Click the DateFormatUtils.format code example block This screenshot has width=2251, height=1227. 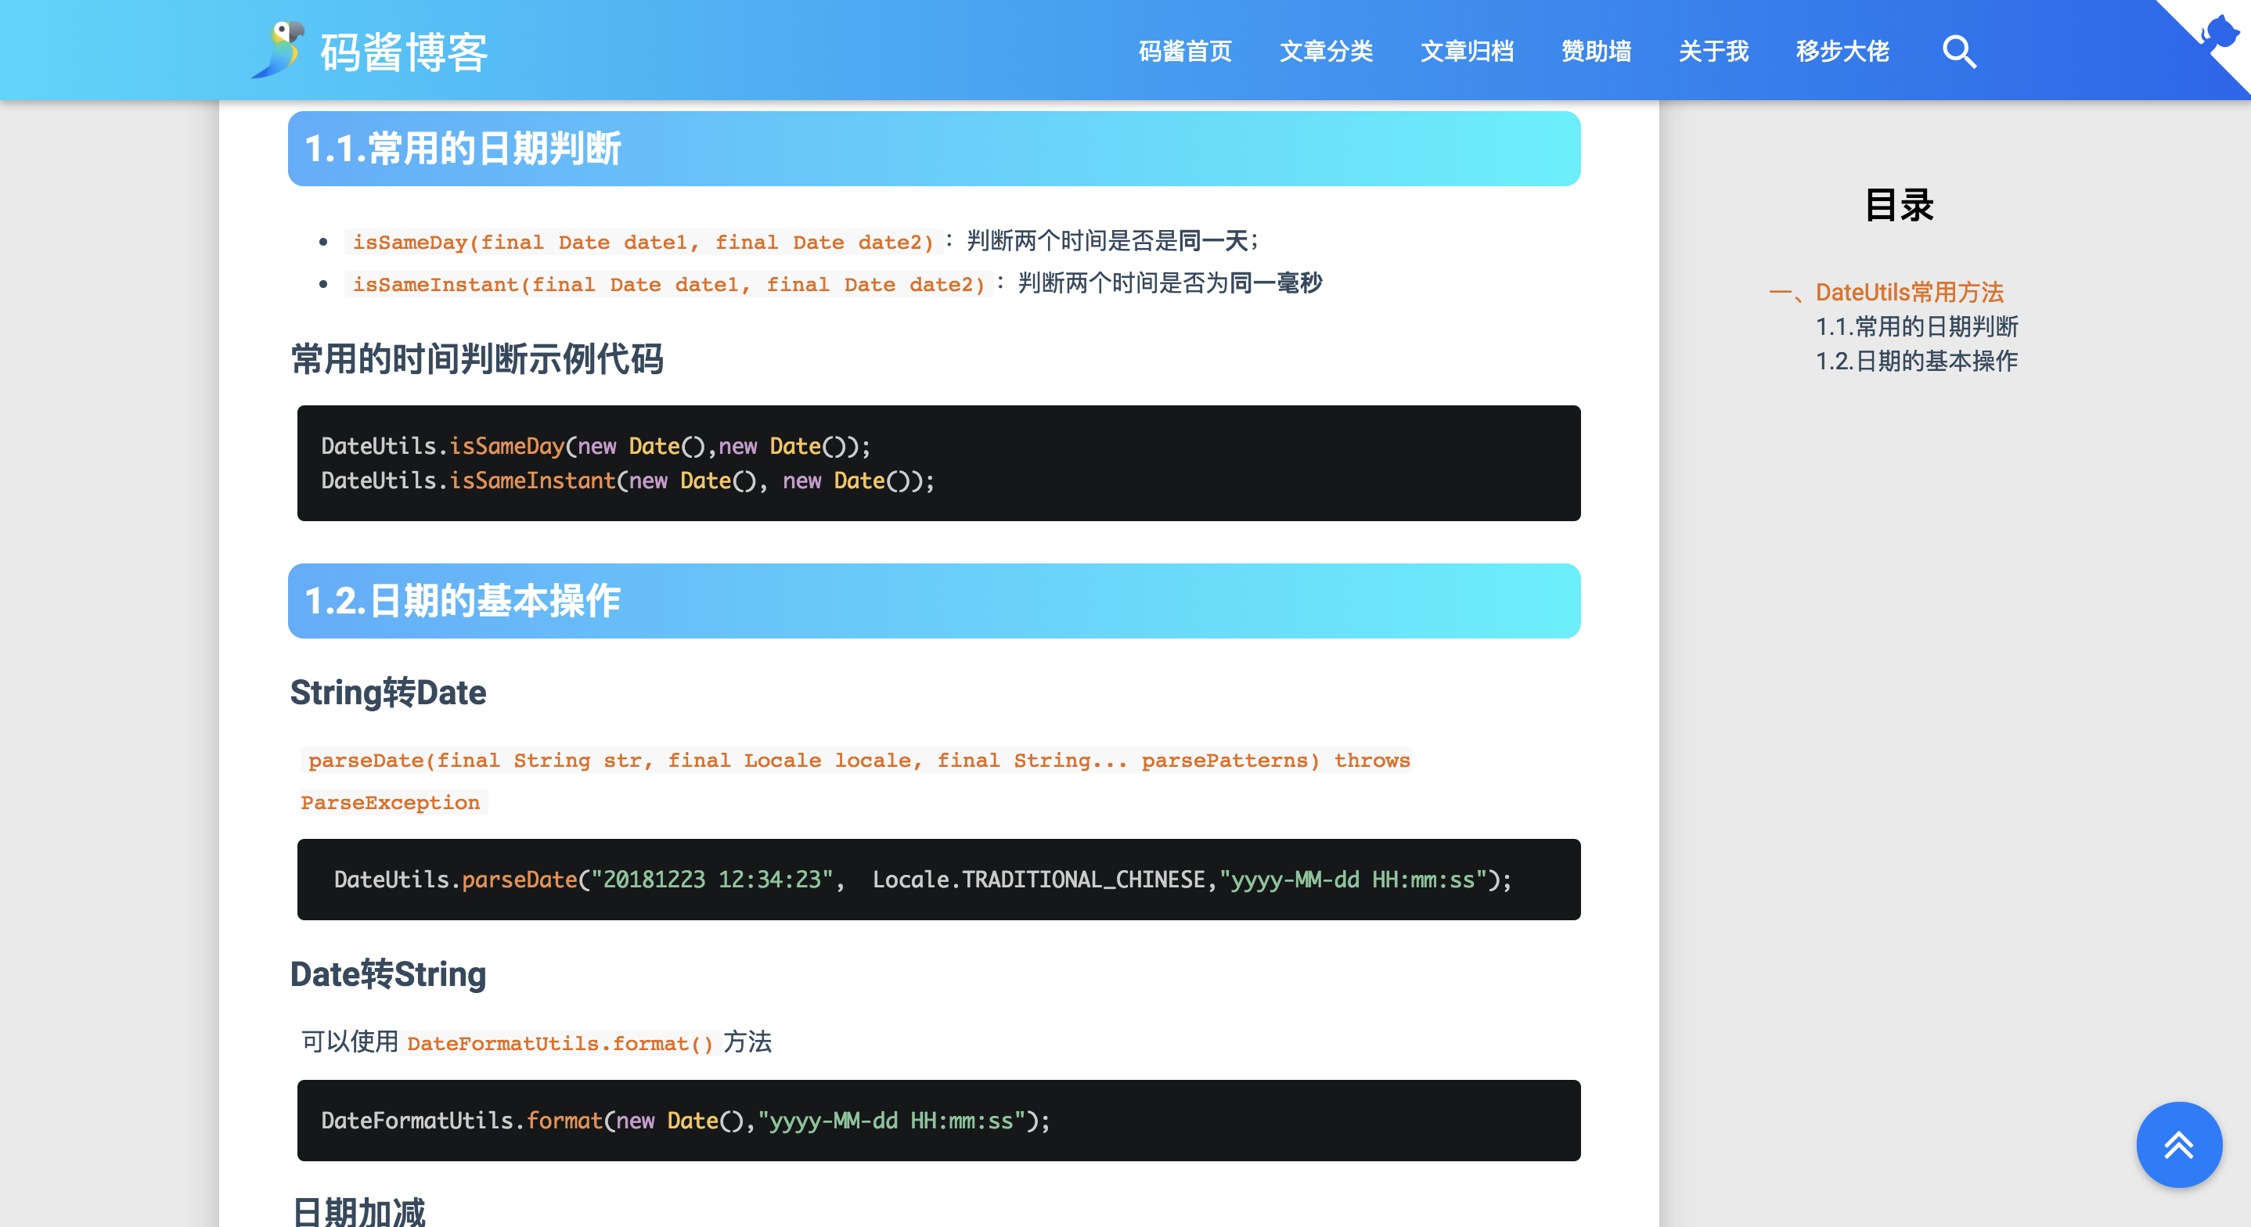tap(938, 1121)
